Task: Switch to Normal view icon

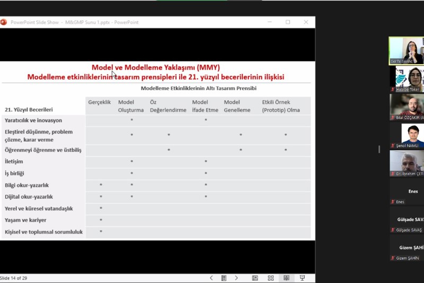Action: tap(255, 278)
